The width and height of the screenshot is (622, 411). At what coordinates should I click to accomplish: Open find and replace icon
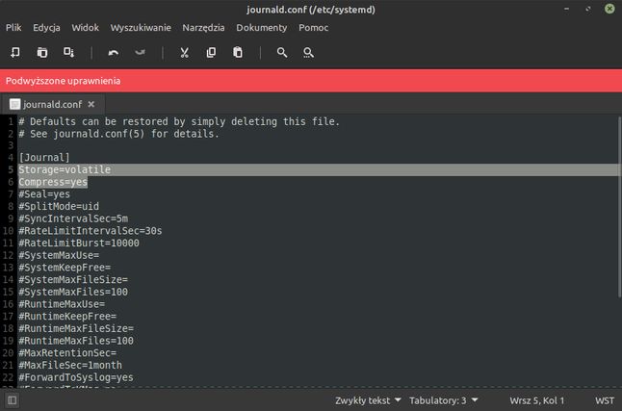[x=308, y=52]
